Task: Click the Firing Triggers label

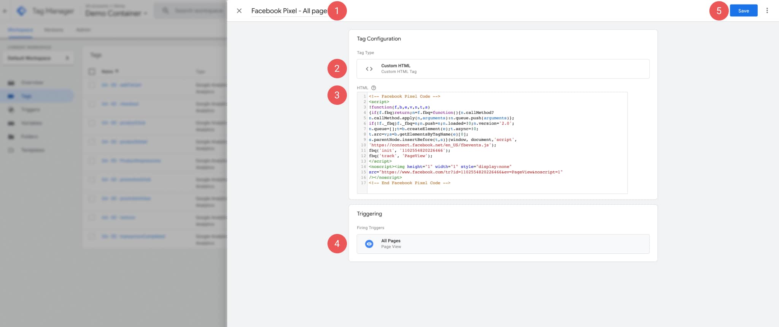Action: tap(370, 228)
